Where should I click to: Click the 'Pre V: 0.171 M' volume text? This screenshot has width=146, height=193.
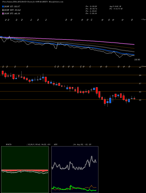click(x=116, y=9)
